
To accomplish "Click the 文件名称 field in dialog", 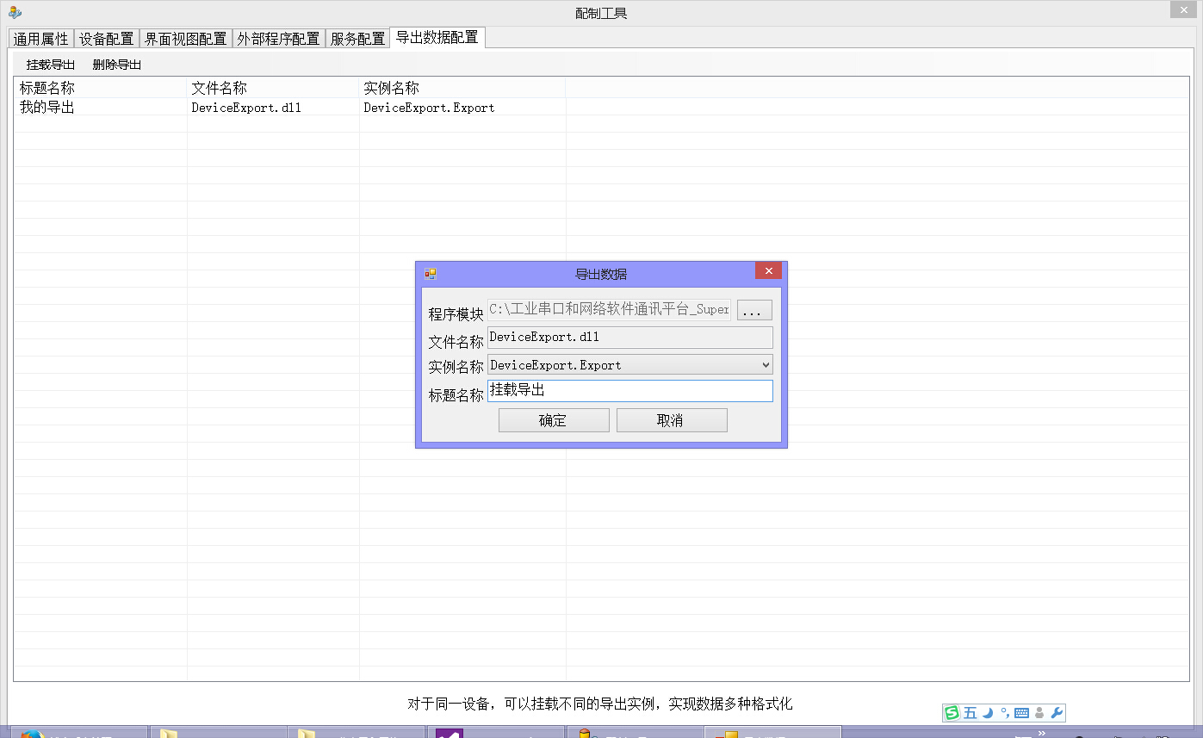I will click(x=630, y=338).
